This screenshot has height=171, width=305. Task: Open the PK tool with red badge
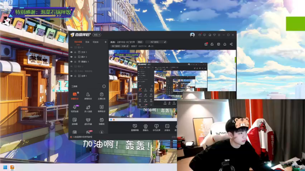pos(88,132)
